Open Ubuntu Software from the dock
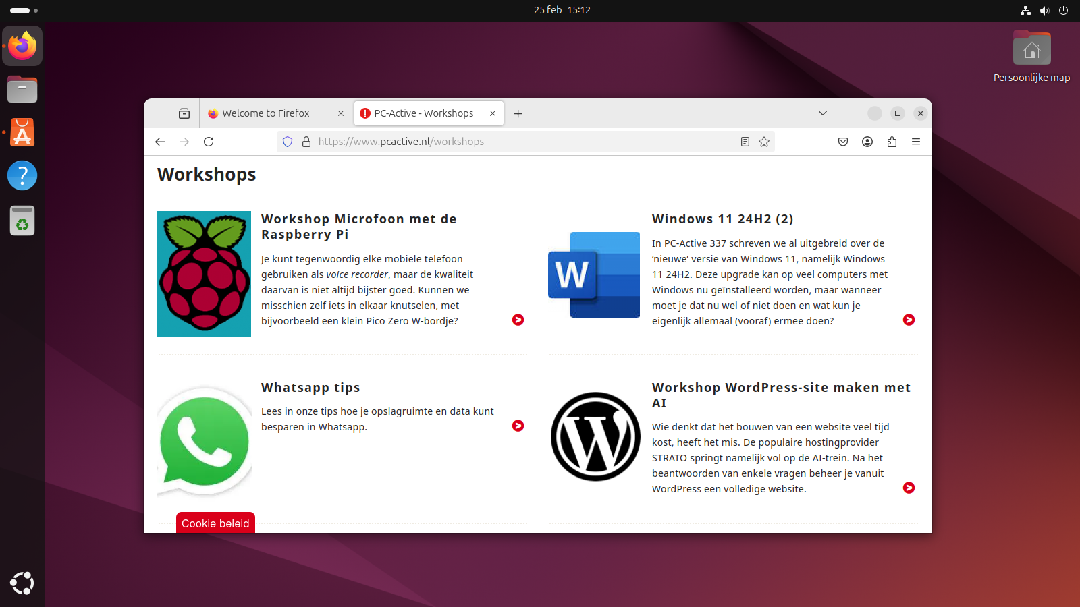 pos(22,132)
